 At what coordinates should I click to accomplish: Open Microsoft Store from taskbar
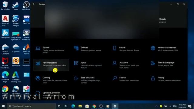(x=87, y=106)
